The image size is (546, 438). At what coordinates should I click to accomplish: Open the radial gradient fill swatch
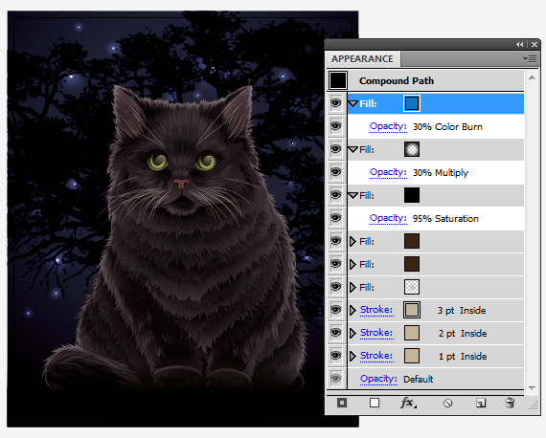click(x=412, y=149)
